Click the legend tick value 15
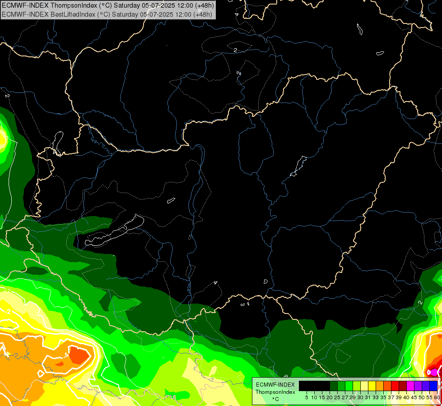 pyautogui.click(x=322, y=397)
